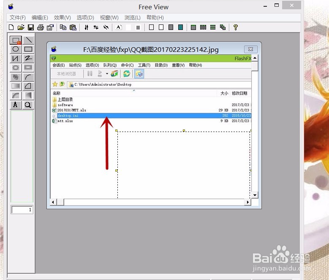
Task: Click the software folder row
Action: [x=151, y=105]
